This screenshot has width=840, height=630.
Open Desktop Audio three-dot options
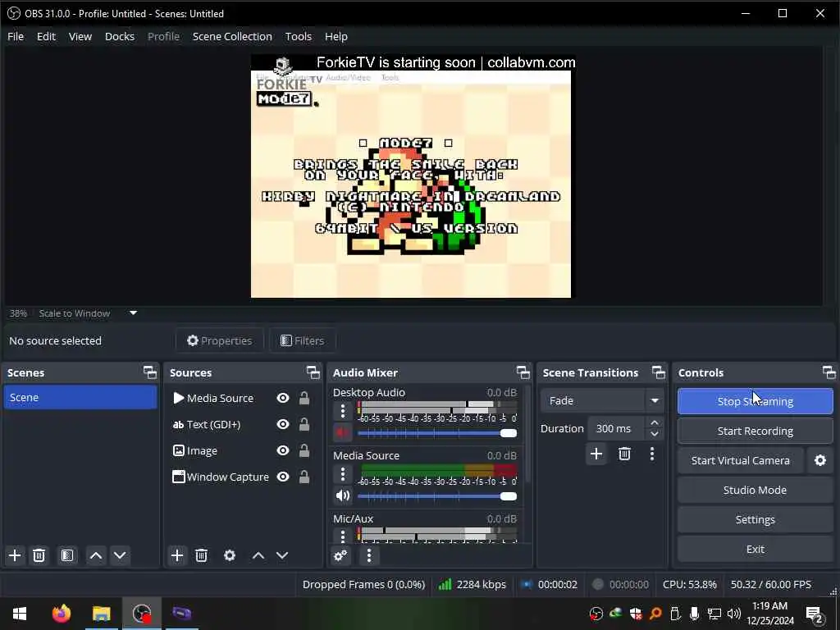pyautogui.click(x=343, y=412)
